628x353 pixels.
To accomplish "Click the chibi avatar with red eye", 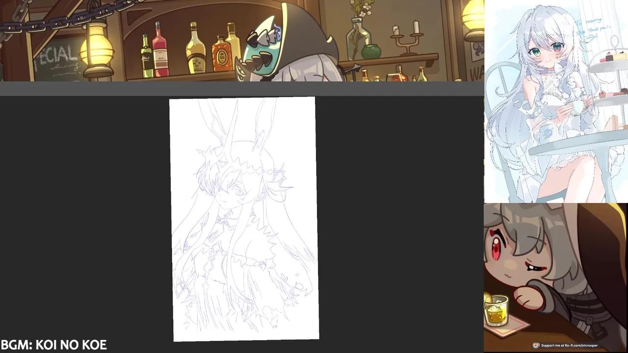I will click(555, 277).
